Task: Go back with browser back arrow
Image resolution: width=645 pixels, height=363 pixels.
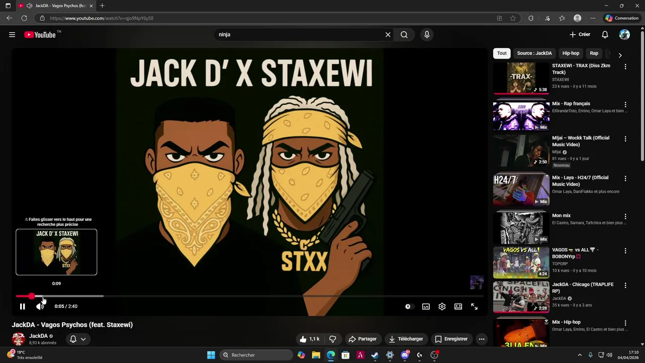Action: click(9, 18)
